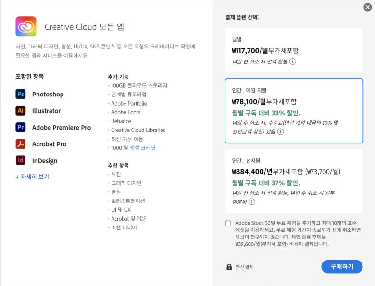Image resolution: width=375 pixels, height=286 pixels.
Task: Click the Creative Cloud 모든 앱 title
Action: [x=84, y=27]
